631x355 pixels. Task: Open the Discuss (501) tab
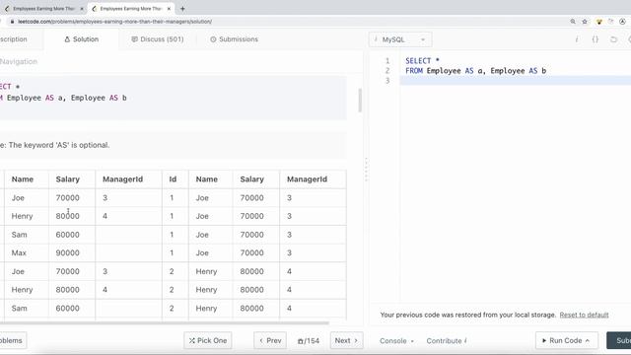[158, 39]
